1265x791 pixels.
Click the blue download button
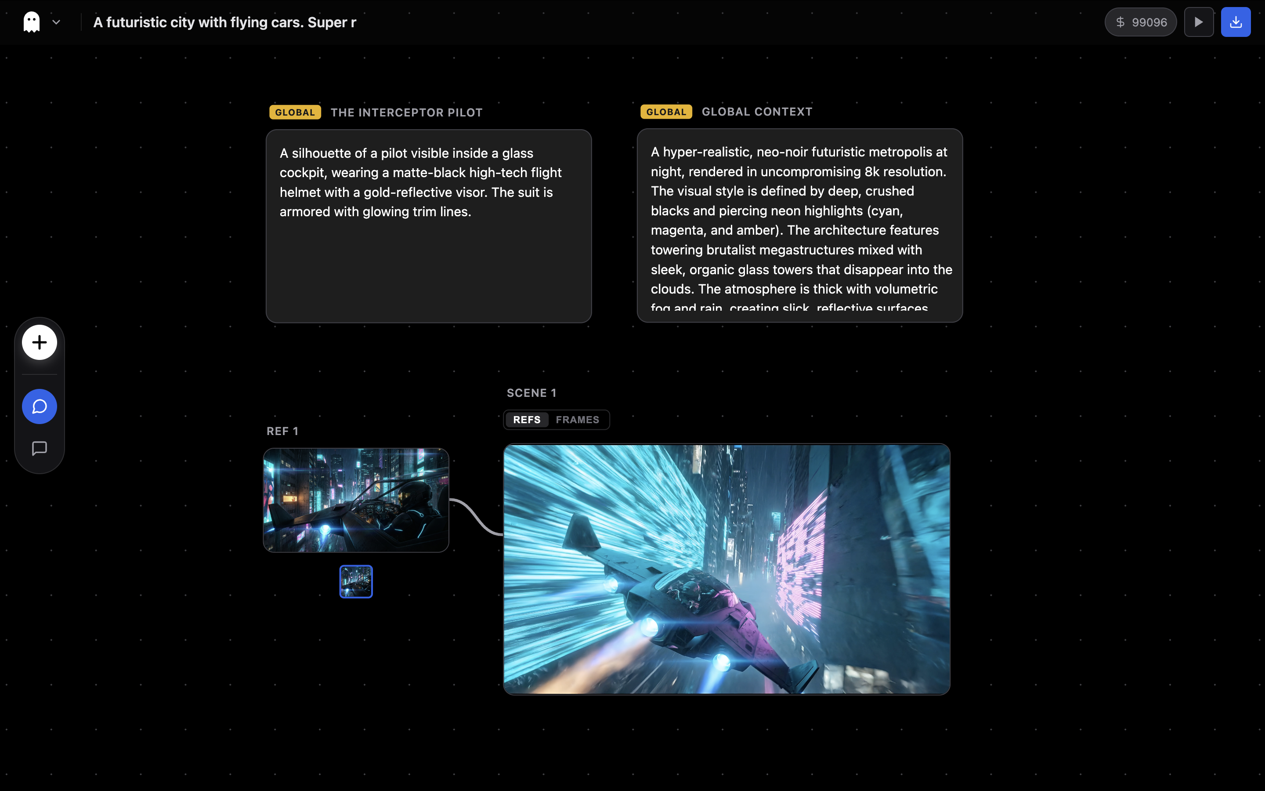(x=1235, y=22)
